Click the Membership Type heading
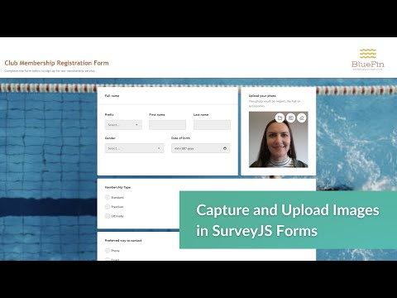Image resolution: width=397 pixels, height=298 pixels. 117,187
